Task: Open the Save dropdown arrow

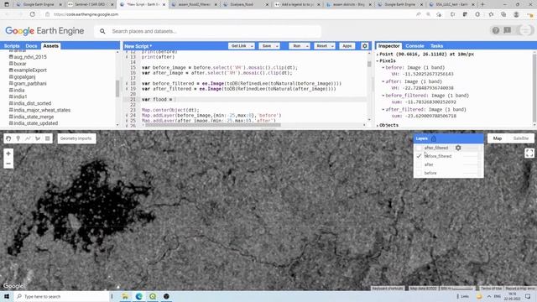Action: coord(277,46)
